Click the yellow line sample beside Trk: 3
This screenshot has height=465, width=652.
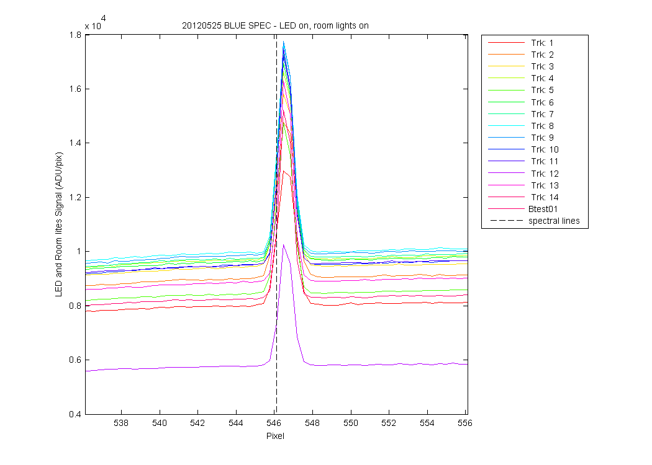[506, 66]
